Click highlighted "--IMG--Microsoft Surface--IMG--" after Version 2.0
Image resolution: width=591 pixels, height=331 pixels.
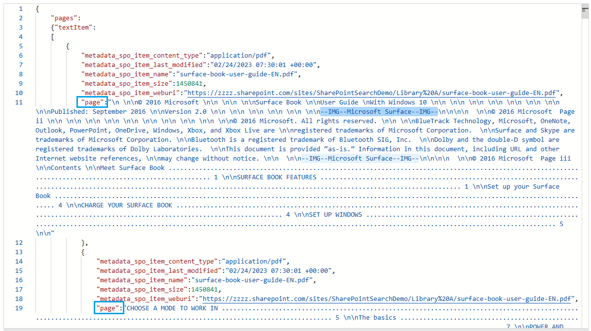pyautogui.click(x=379, y=112)
